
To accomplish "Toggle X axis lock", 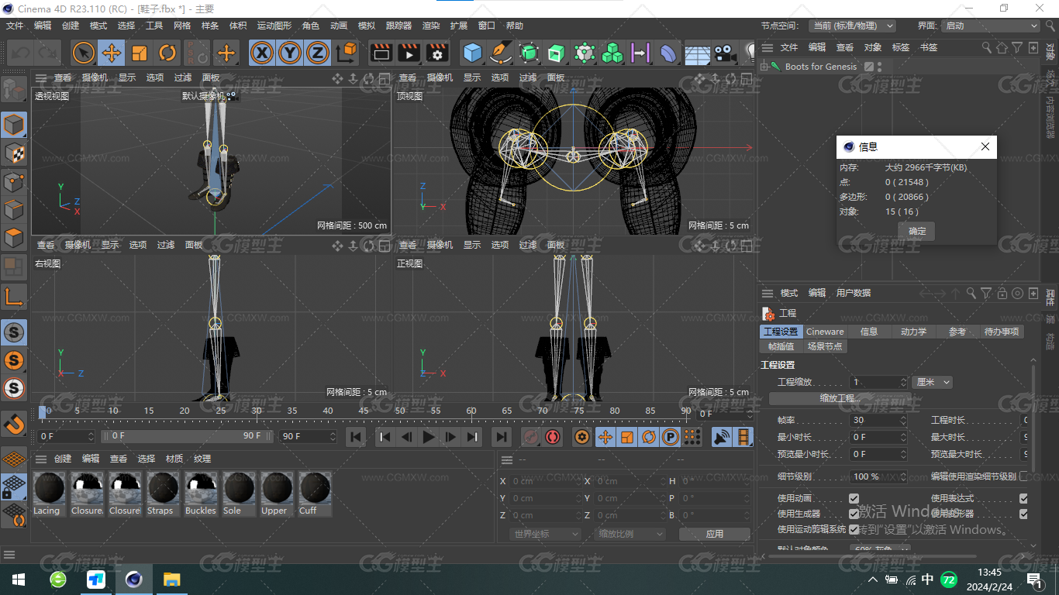I will click(263, 53).
